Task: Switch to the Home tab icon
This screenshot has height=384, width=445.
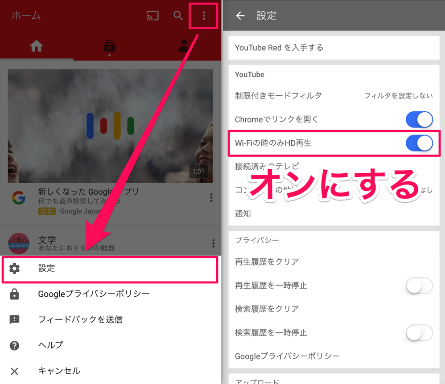Action: pos(36,45)
